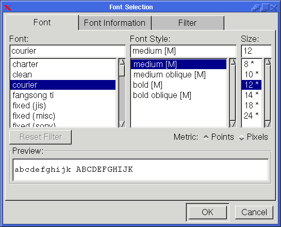This screenshot has height=227, width=281.
Task: Click the size list scroll up arrow
Action: (x=268, y=62)
